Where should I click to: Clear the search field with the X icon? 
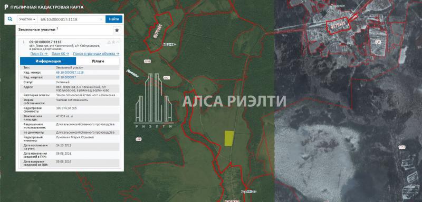tap(101, 19)
